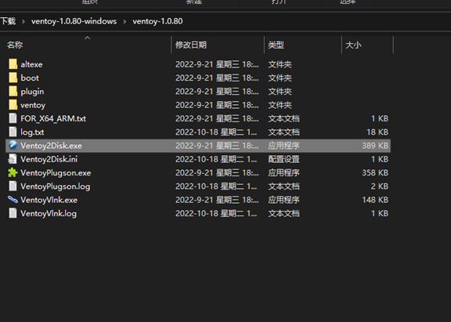Sort by the 类型 column header
This screenshot has height=322, width=451.
276,45
